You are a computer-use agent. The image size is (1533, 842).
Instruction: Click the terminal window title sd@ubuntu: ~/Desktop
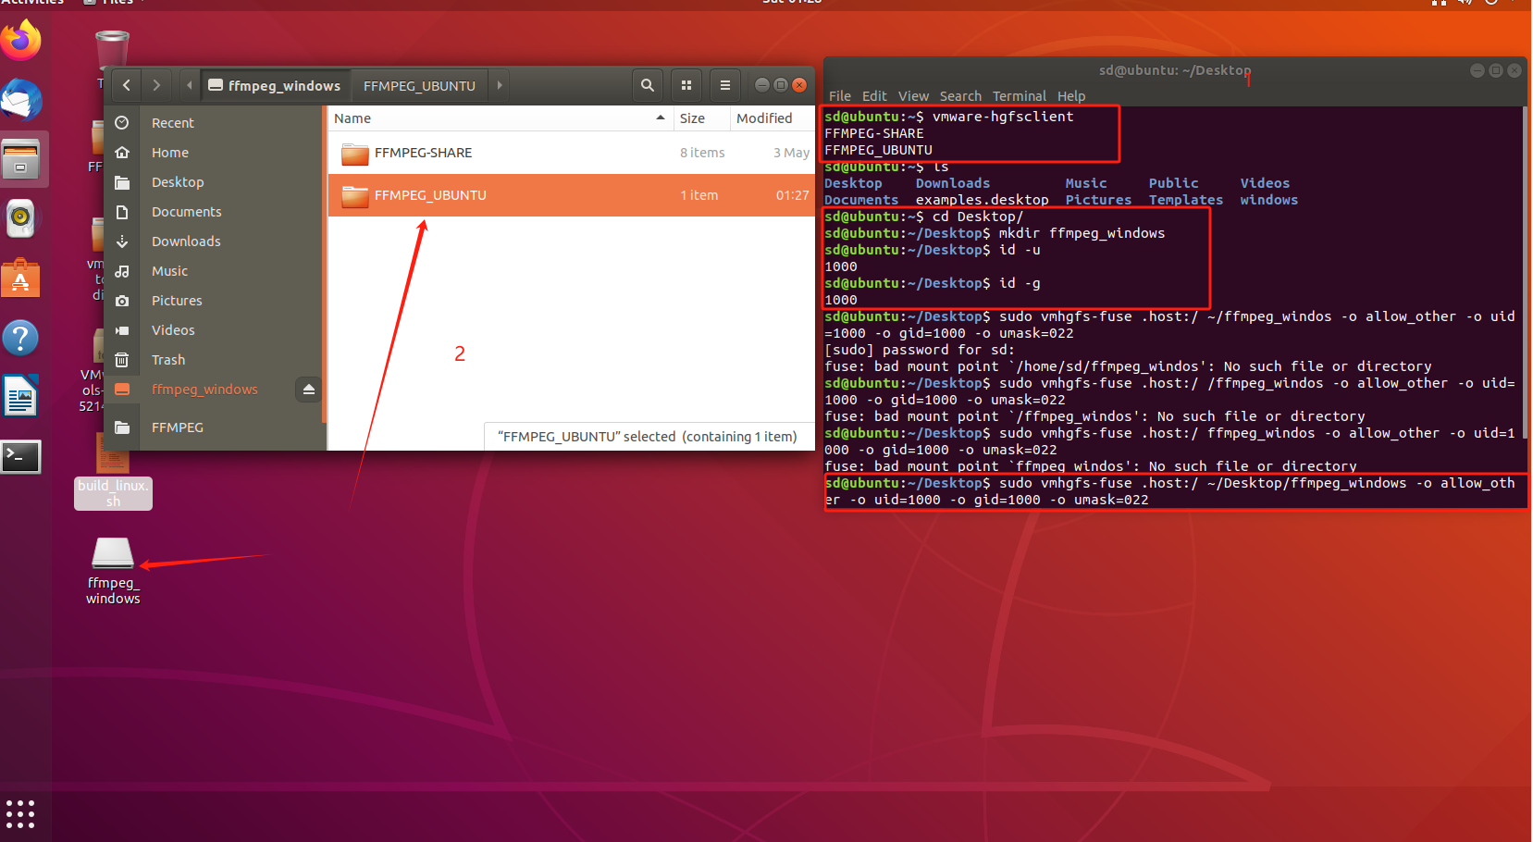(1174, 70)
